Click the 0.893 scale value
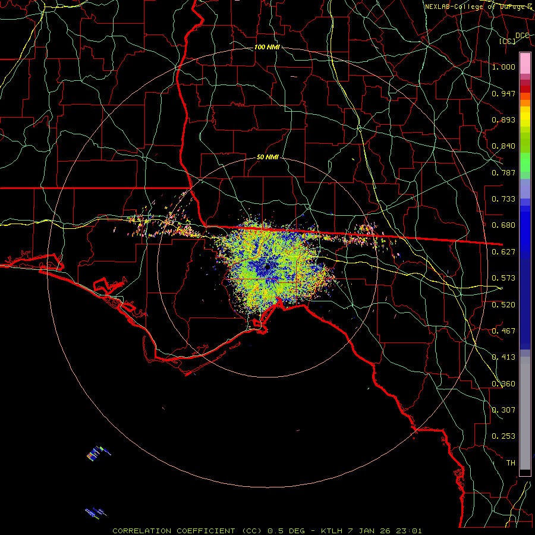Viewport: 535px width, 535px height. (503, 119)
